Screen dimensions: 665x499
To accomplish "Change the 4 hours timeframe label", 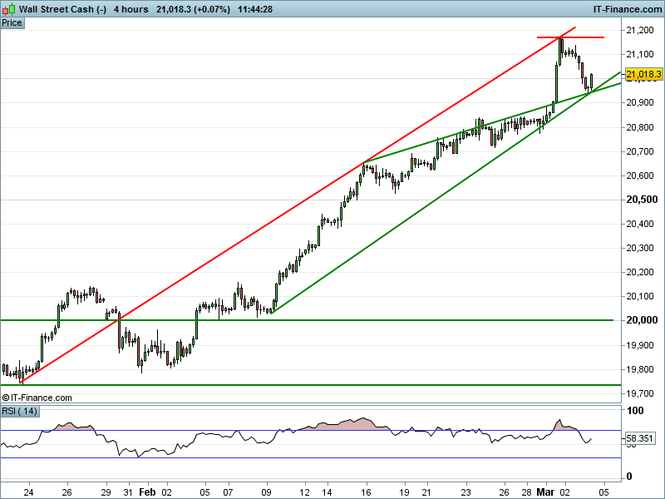I will (131, 9).
